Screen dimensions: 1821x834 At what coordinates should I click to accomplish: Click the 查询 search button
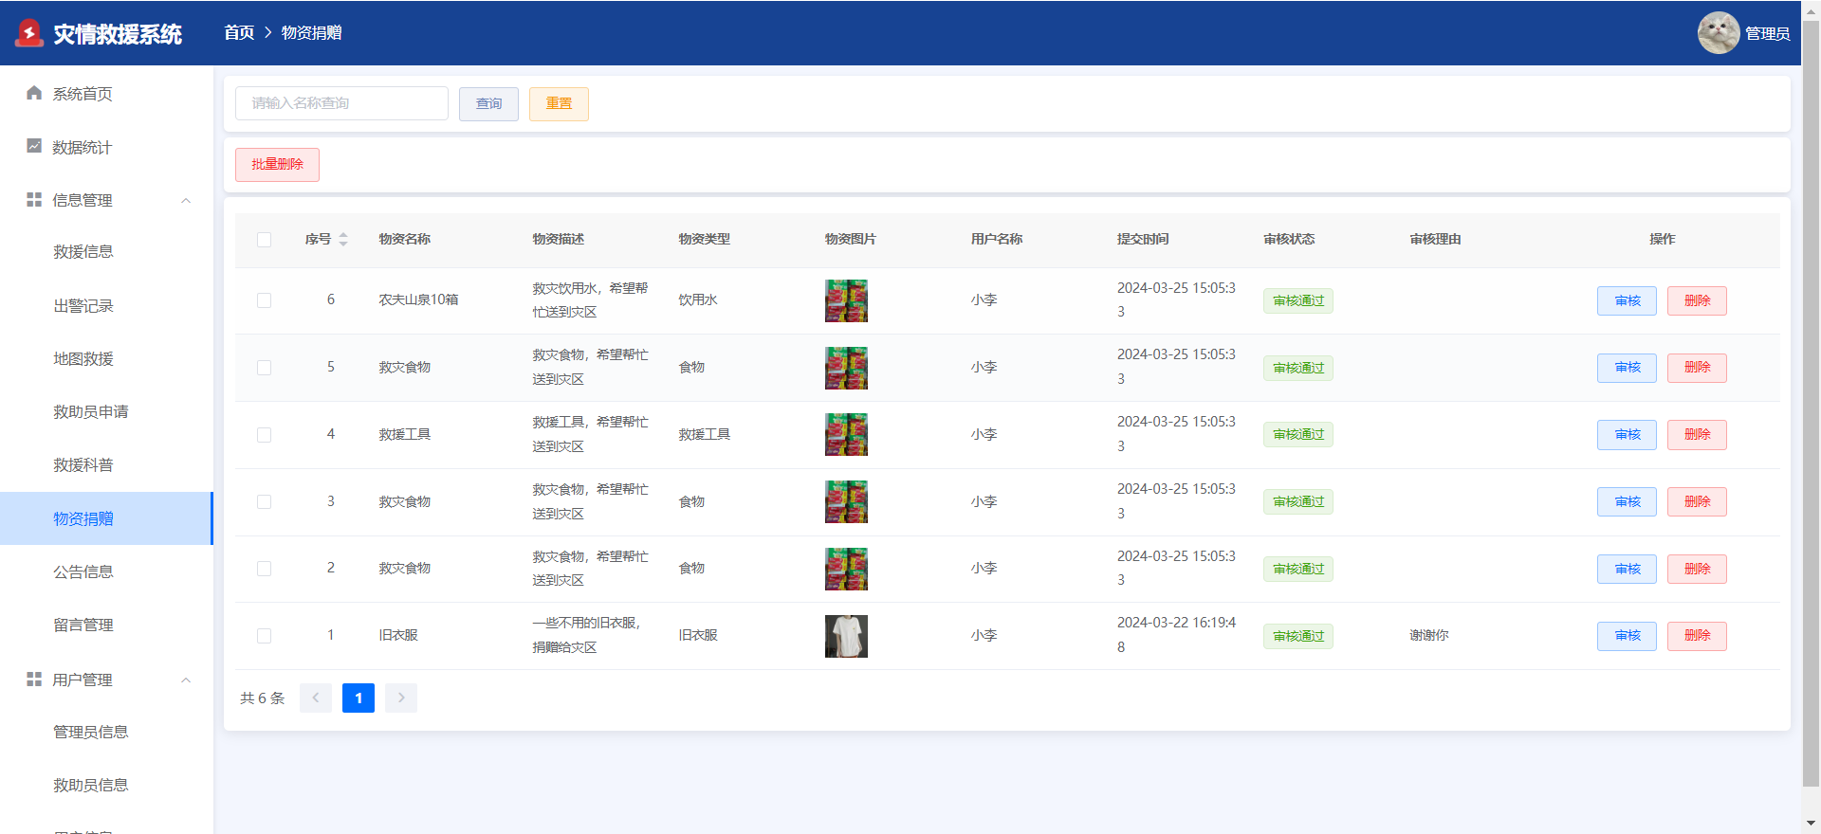488,103
